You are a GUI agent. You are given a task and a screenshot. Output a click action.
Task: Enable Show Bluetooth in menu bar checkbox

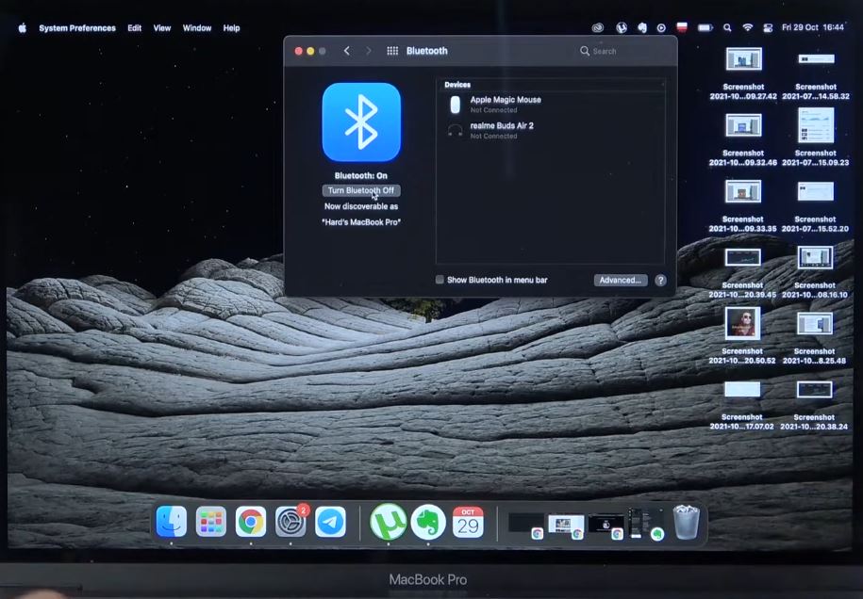[x=440, y=280]
